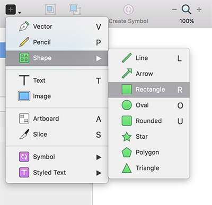Click the Styled Text label
Screen dimensions: 212x205
pyautogui.click(x=49, y=173)
